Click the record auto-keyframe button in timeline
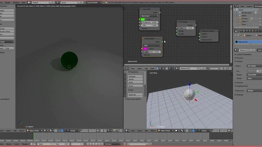Viewport: 262px width, 147px height. 125,144
